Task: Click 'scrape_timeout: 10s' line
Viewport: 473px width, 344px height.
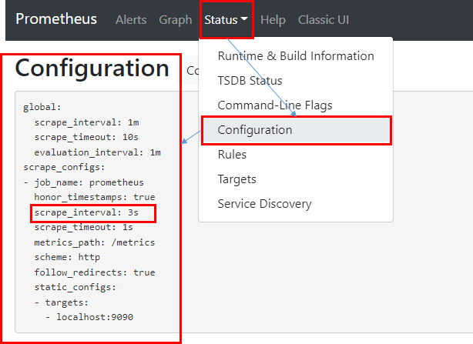Action: (x=86, y=137)
